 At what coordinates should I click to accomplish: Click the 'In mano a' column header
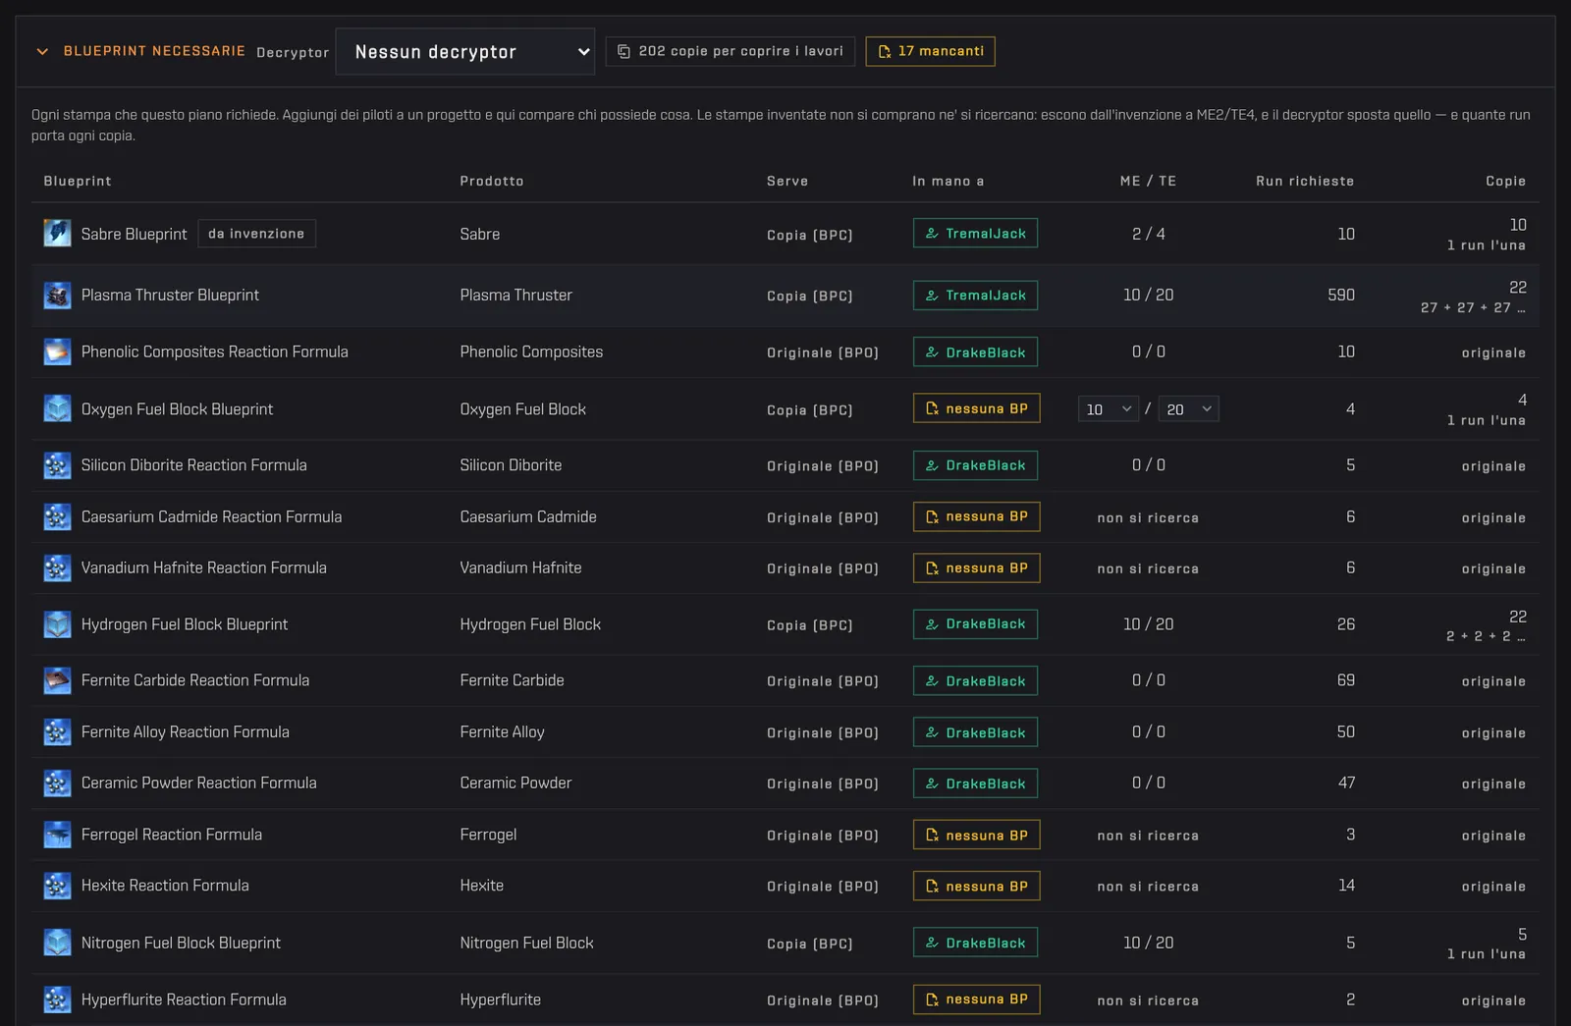[x=948, y=181]
